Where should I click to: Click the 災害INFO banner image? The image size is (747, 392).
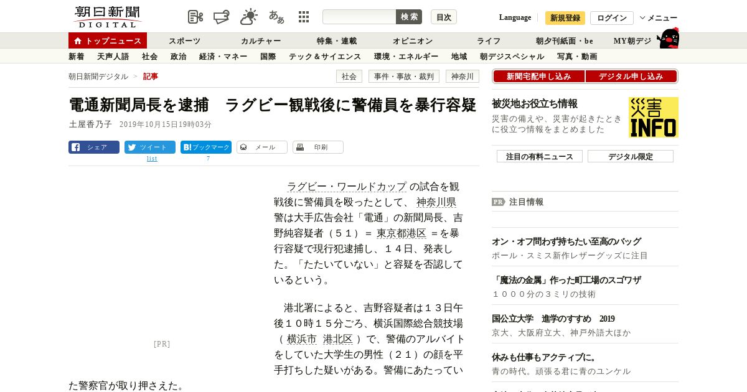point(654,117)
